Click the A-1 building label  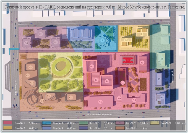click(135, 100)
